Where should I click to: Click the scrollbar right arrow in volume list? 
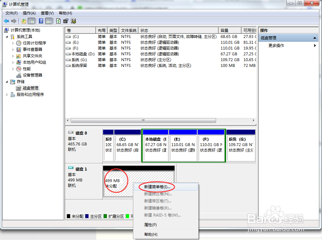(253, 120)
